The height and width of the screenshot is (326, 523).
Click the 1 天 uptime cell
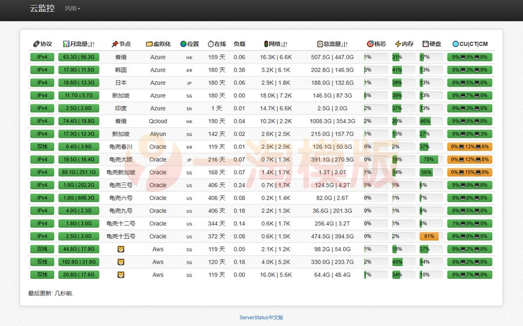coord(217,109)
